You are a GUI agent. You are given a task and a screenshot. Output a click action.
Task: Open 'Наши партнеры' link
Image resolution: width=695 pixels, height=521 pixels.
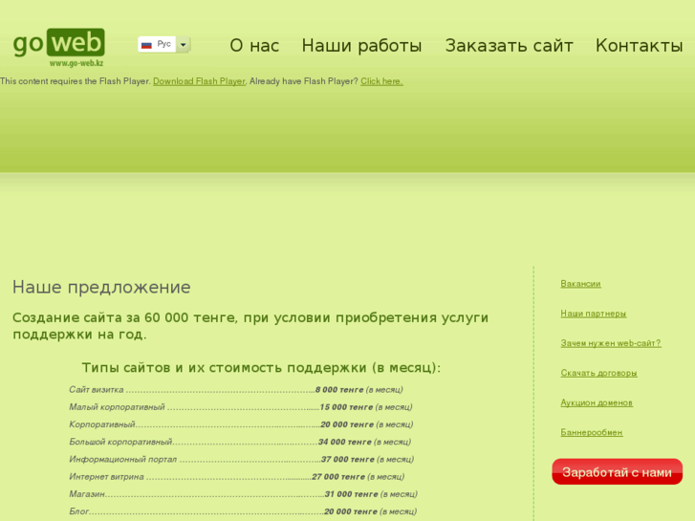pyautogui.click(x=594, y=314)
